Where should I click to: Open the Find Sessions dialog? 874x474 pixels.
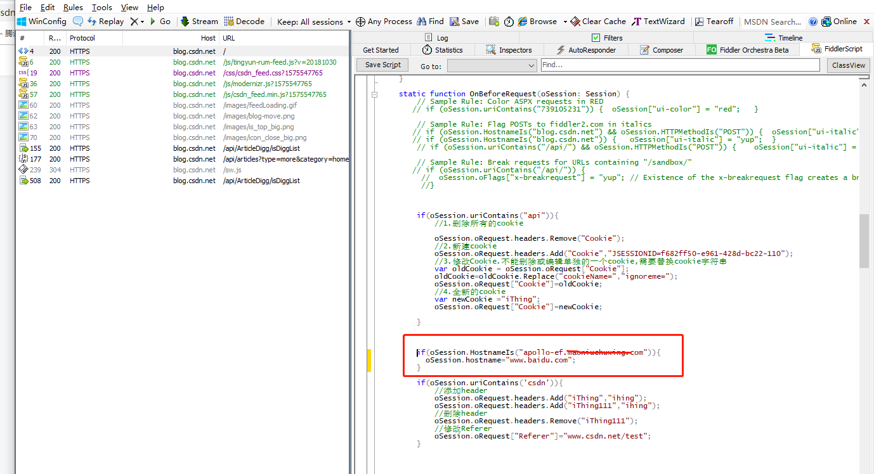click(x=430, y=21)
